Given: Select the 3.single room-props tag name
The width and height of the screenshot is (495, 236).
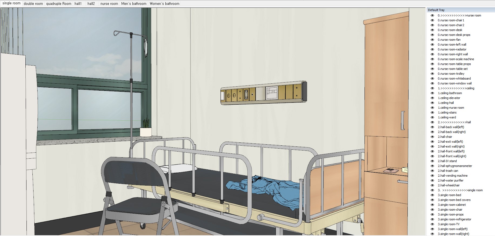Looking at the screenshot, I should click(x=451, y=214).
